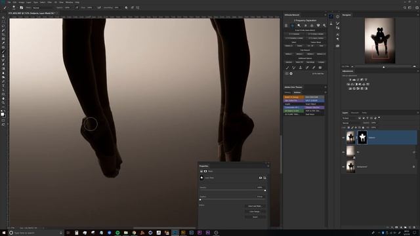The image size is (420, 236).
Task: Click the document tab title
Action: click(x=31, y=13)
